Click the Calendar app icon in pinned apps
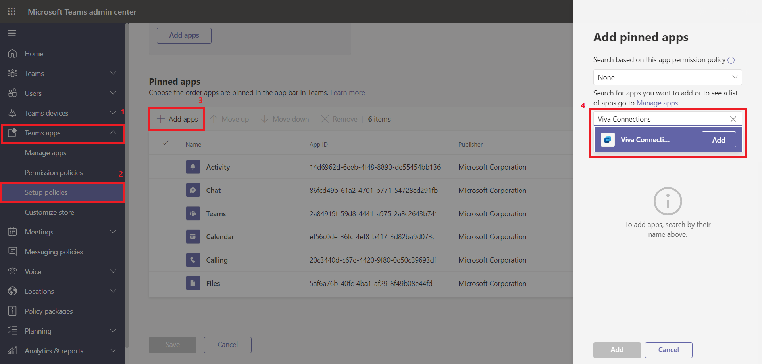Screen dimensions: 762x364 (x=193, y=236)
